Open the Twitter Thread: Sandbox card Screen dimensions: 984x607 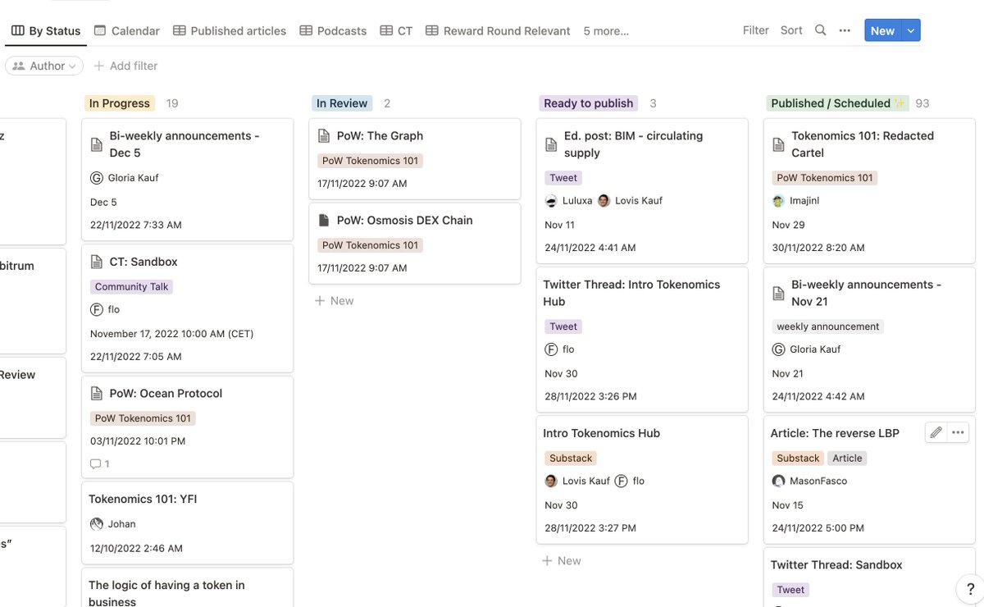[x=869, y=578]
